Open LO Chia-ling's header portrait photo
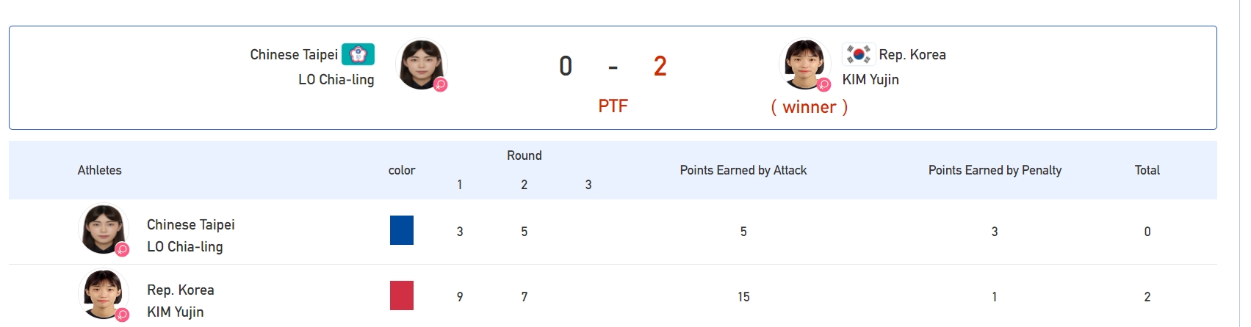The image size is (1251, 327). (x=422, y=65)
